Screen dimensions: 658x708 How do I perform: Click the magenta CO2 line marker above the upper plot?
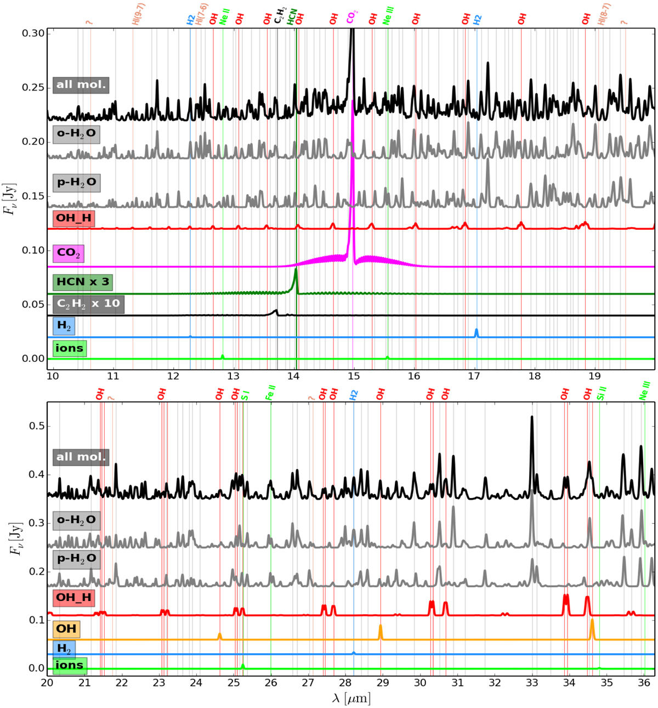click(x=351, y=18)
